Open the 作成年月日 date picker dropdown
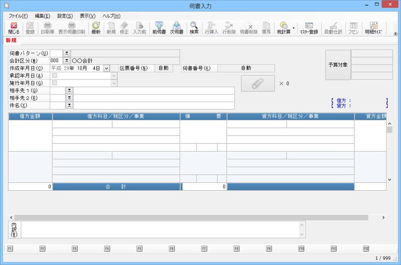The image size is (401, 265). point(107,68)
